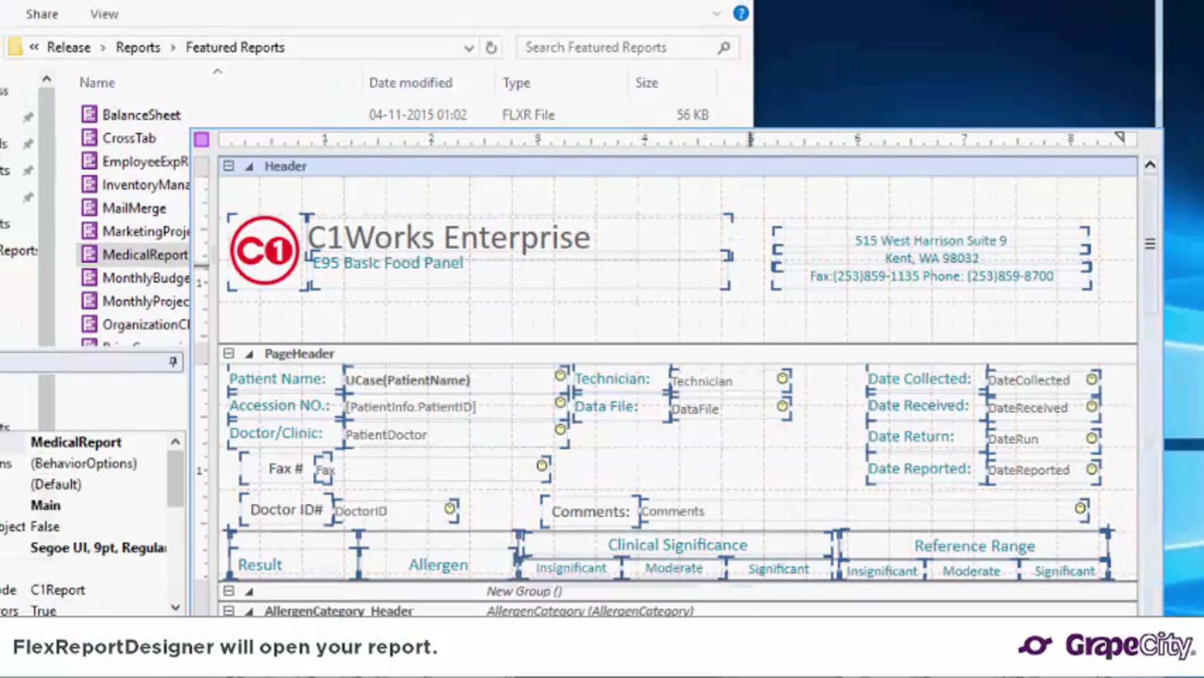1204x678 pixels.
Task: Sort files by Date modified column
Action: pos(411,83)
